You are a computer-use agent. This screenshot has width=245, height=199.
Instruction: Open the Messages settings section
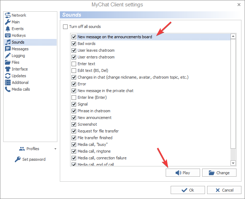30,49
